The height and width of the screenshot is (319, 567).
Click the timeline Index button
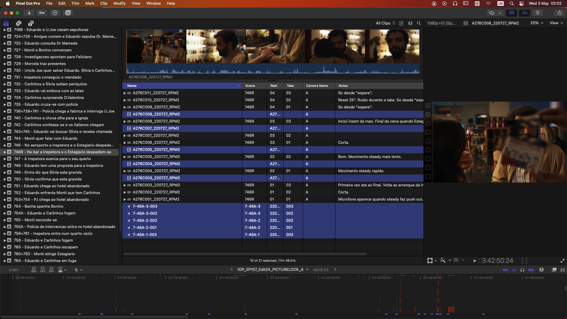(14, 270)
